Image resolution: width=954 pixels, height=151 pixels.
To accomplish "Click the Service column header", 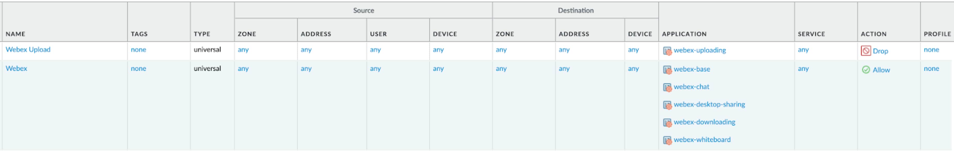I will 811,34.
